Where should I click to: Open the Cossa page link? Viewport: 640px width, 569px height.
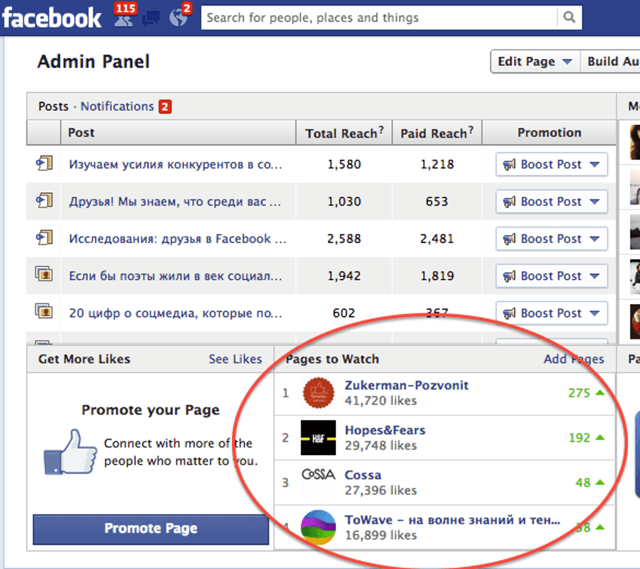point(363,475)
